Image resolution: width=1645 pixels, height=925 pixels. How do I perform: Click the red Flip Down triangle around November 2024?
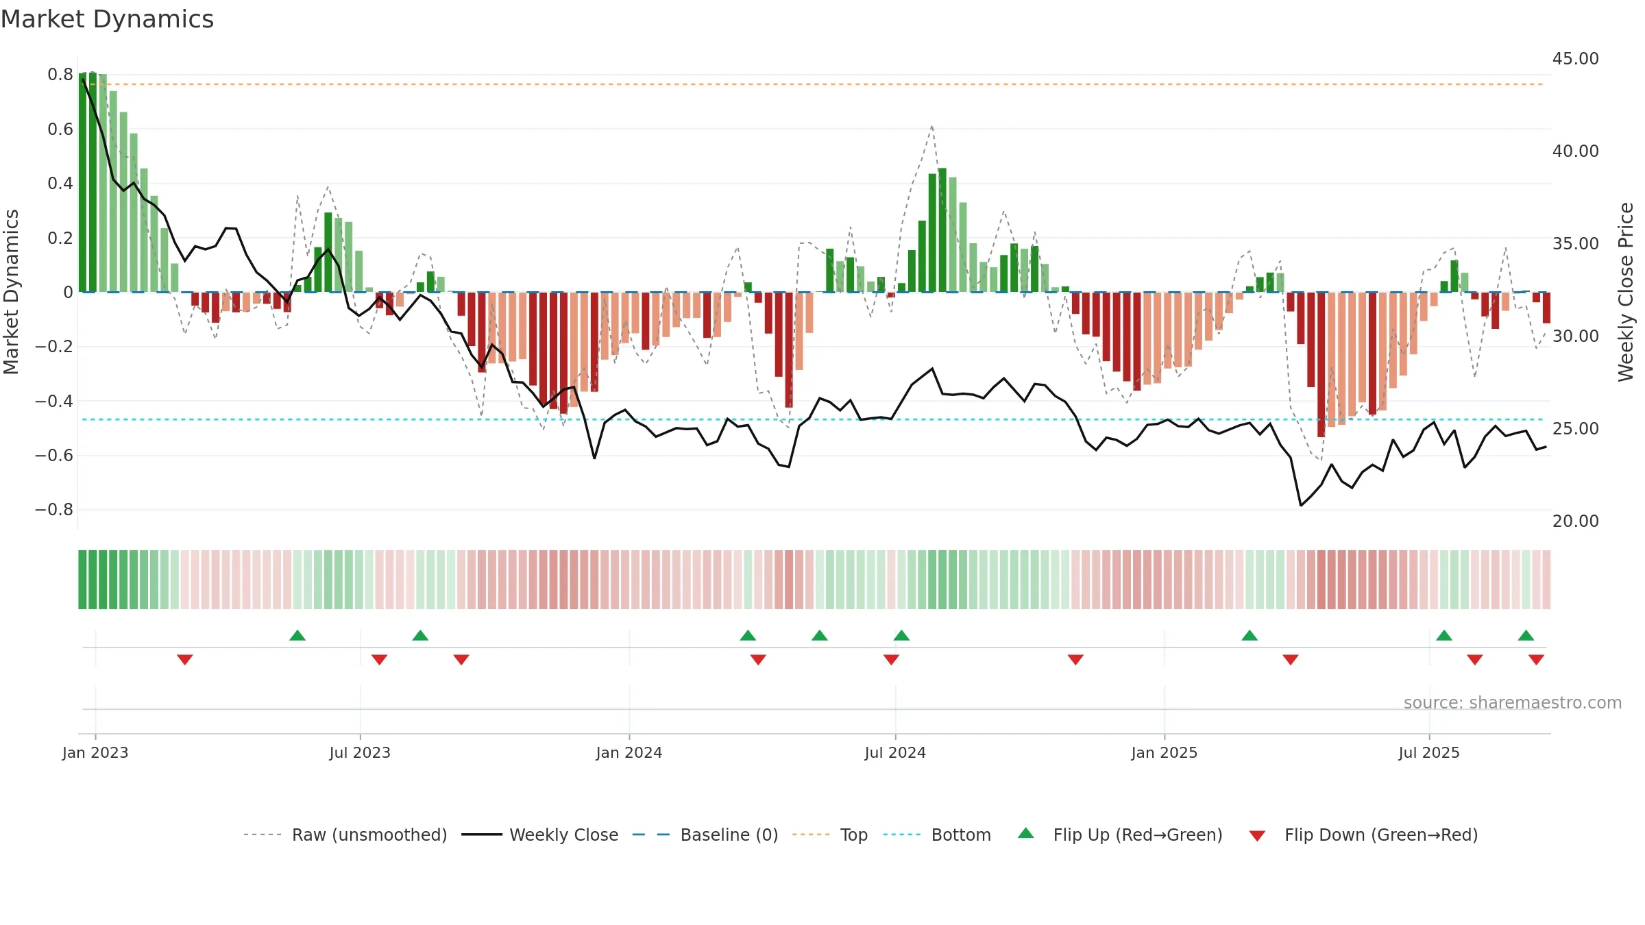click(1075, 660)
